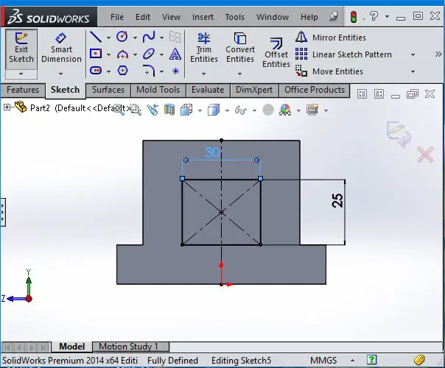The height and width of the screenshot is (368, 445).
Task: Open the Insert menu
Action: (x=203, y=17)
